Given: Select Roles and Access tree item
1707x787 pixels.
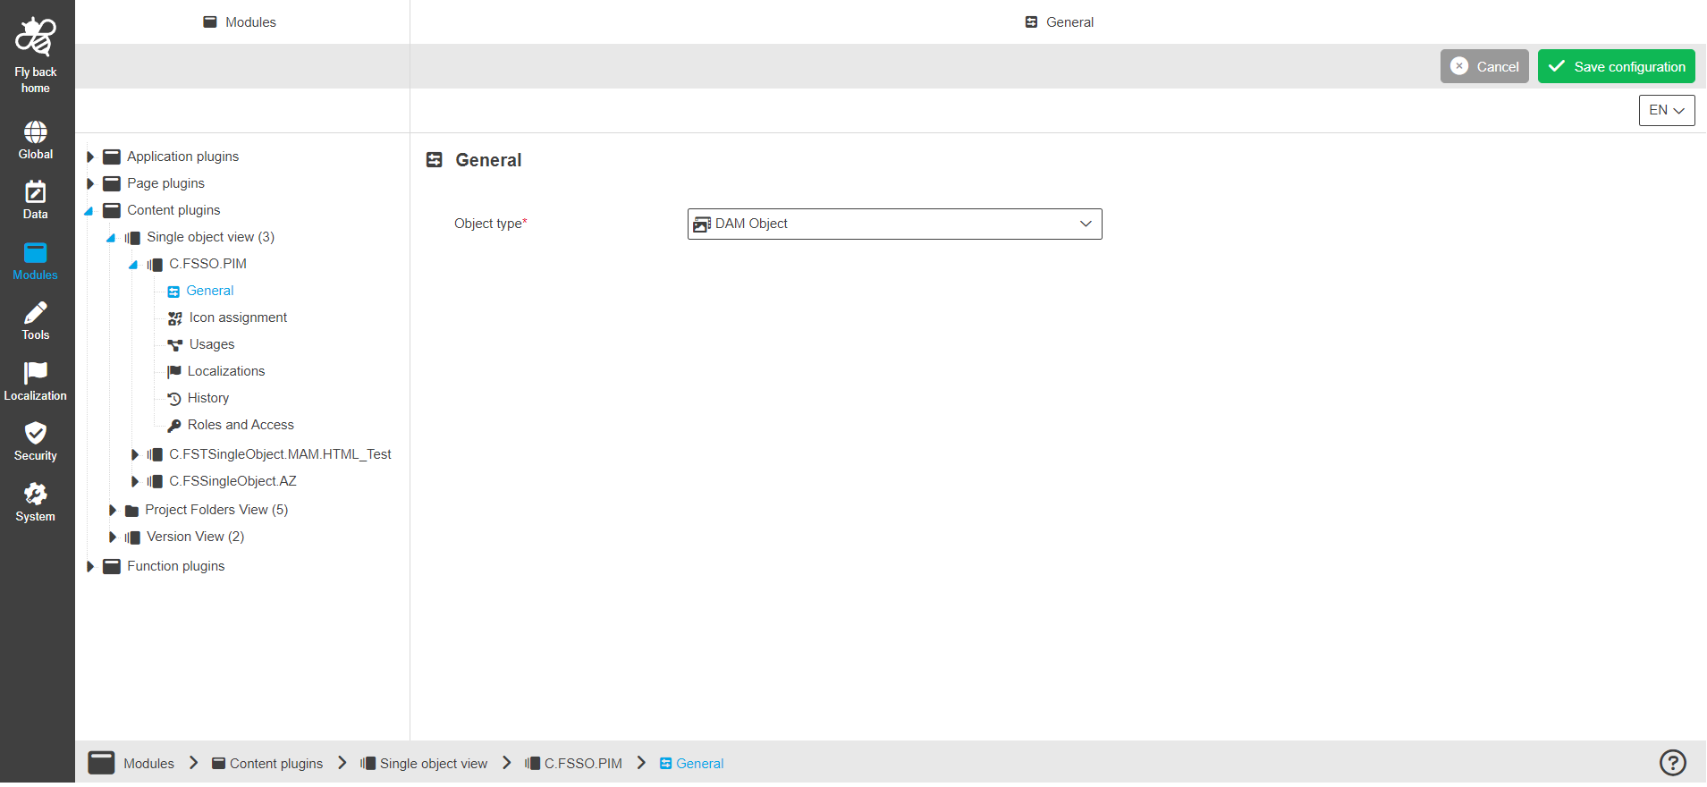Looking at the screenshot, I should point(241,425).
